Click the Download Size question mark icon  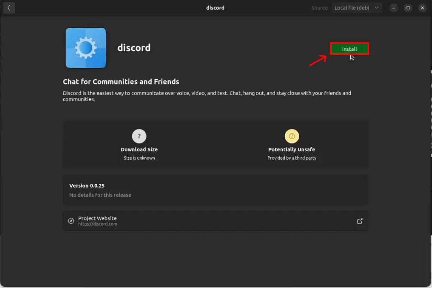coord(139,136)
